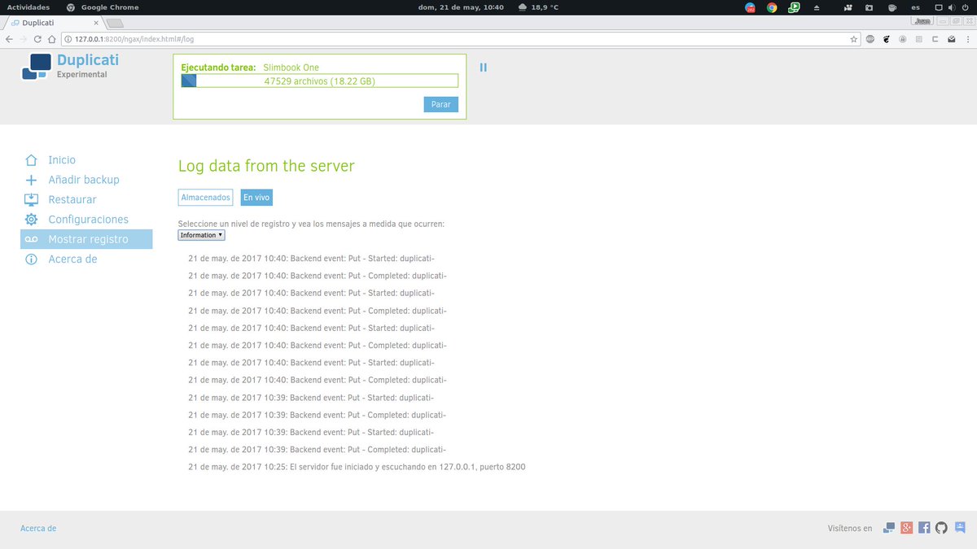Click the GNOME foot extension icon
Viewport: 977px width, 549px height.
pos(887,39)
